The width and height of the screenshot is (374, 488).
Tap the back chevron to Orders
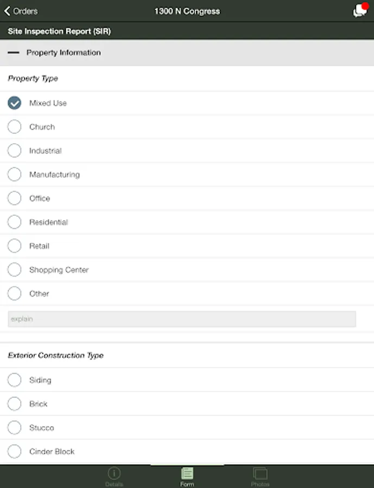8,11
